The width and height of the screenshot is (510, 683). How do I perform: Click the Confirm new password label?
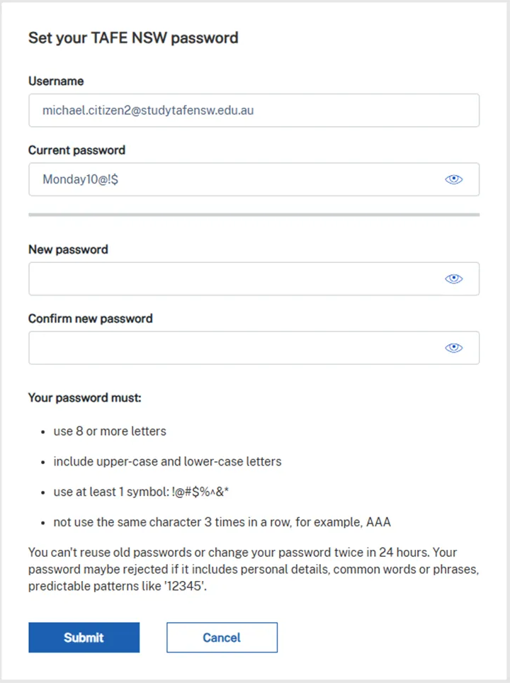tap(90, 318)
